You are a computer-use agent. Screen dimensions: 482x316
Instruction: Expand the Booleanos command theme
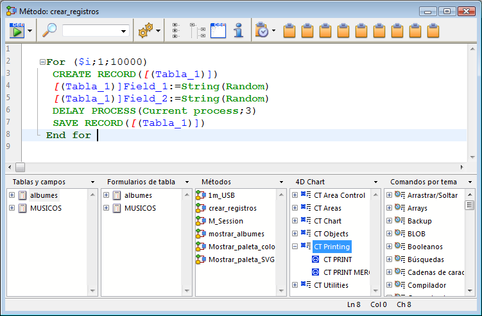click(x=390, y=247)
